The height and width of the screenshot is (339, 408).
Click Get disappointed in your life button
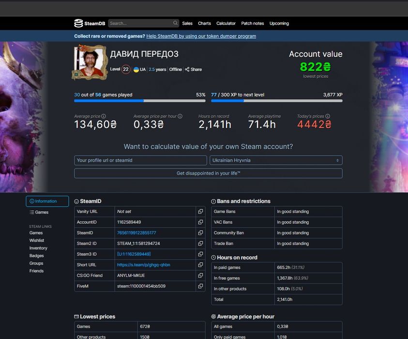pyautogui.click(x=208, y=173)
